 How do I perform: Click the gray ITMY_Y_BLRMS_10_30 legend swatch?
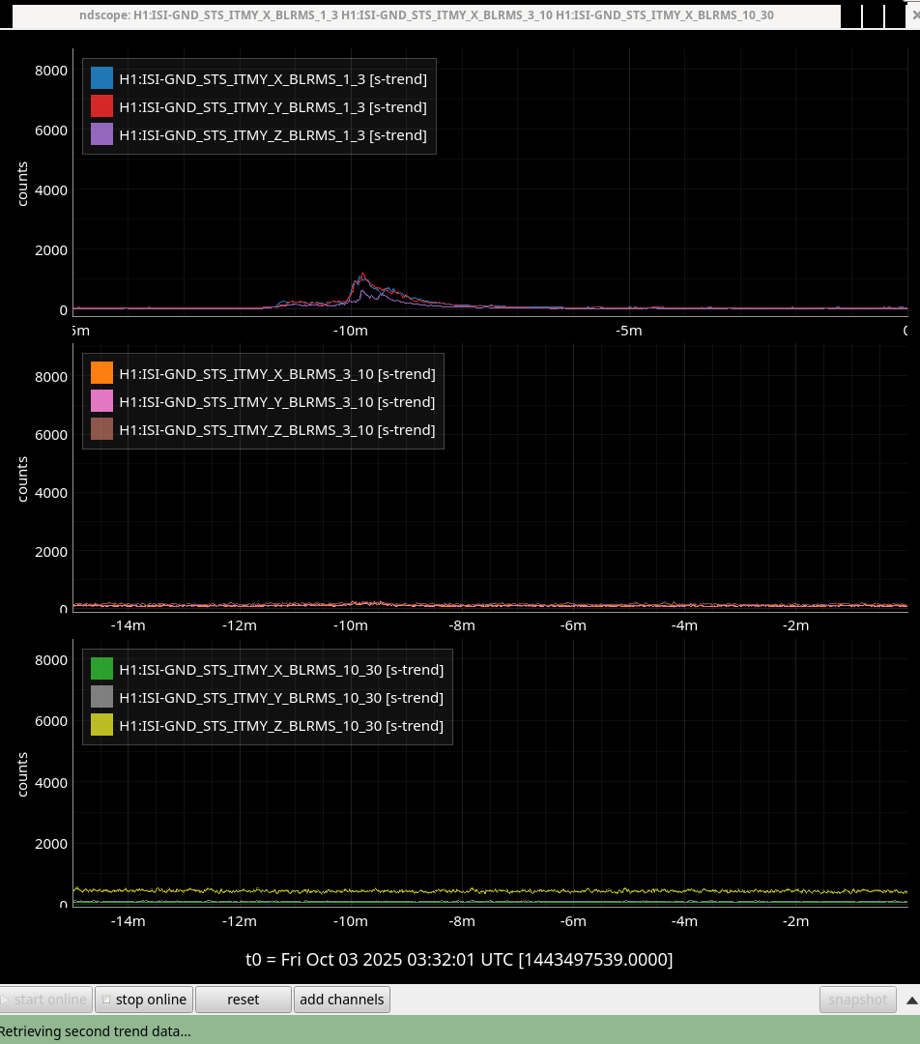pyautogui.click(x=102, y=697)
